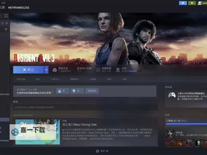
Task: Open the survivor achievement icon
Action: 170,134
